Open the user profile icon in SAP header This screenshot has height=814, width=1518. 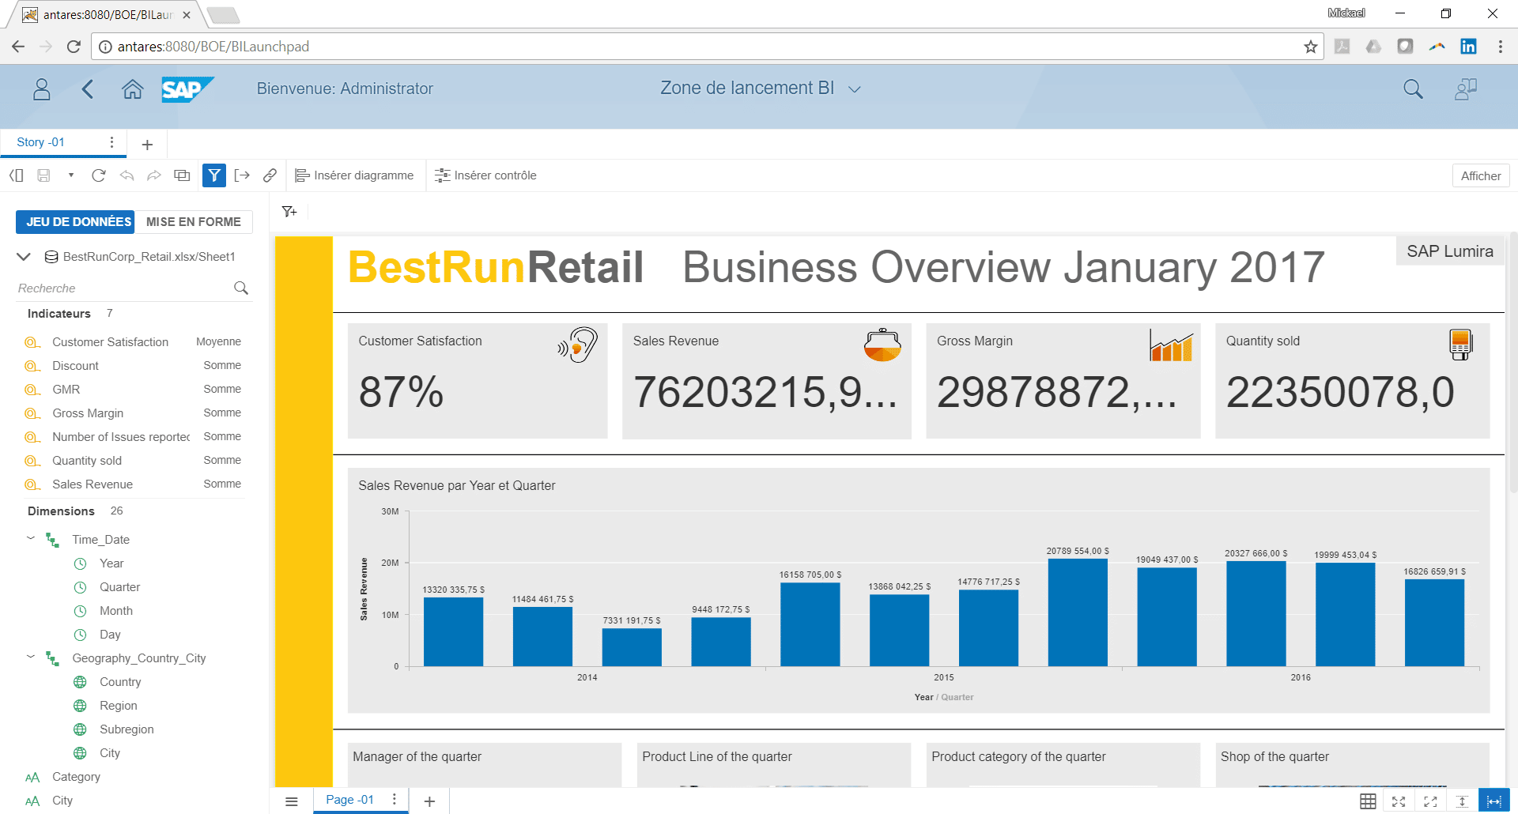(x=42, y=89)
